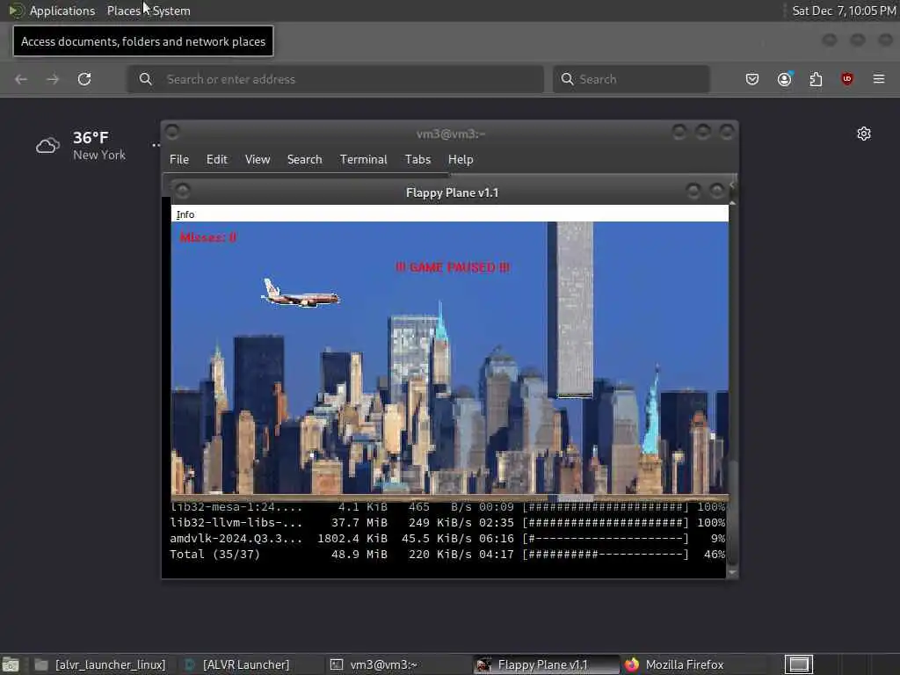Switch to the ALVR Launcher taskbar window
Screen dimensions: 900x675
[x=236, y=664]
